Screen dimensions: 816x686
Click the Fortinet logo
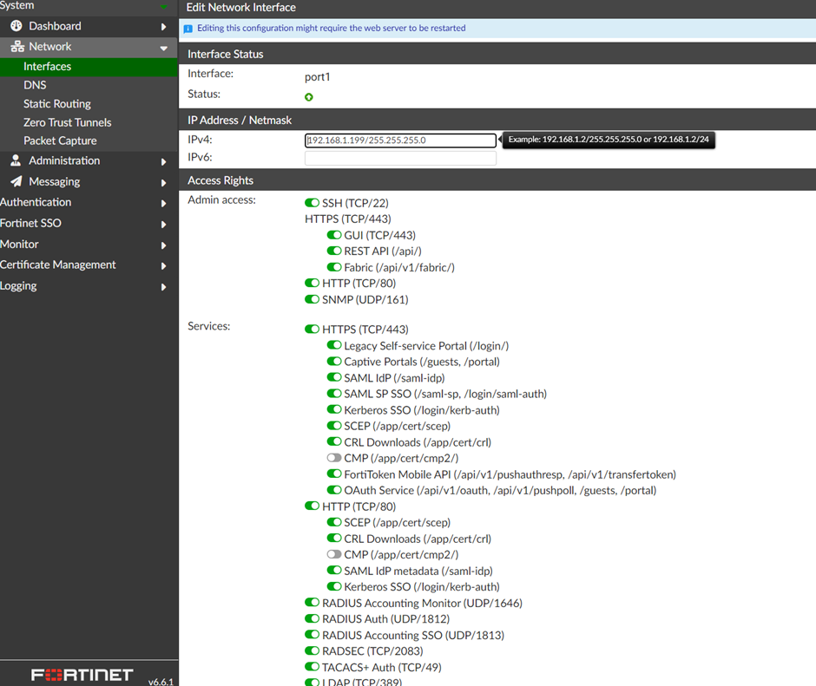click(82, 675)
